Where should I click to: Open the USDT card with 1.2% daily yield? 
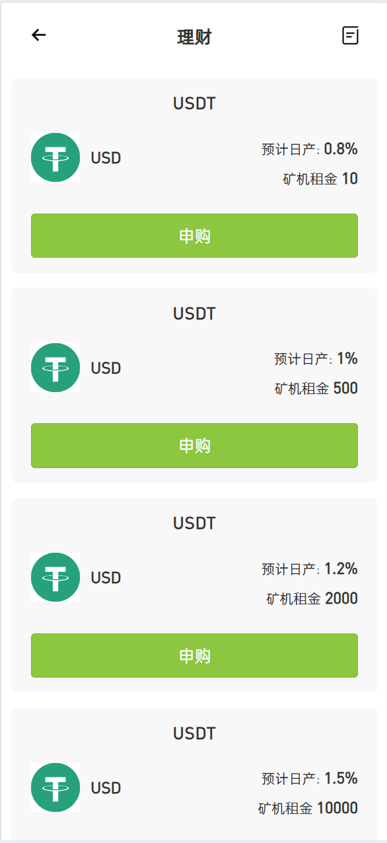[194, 595]
